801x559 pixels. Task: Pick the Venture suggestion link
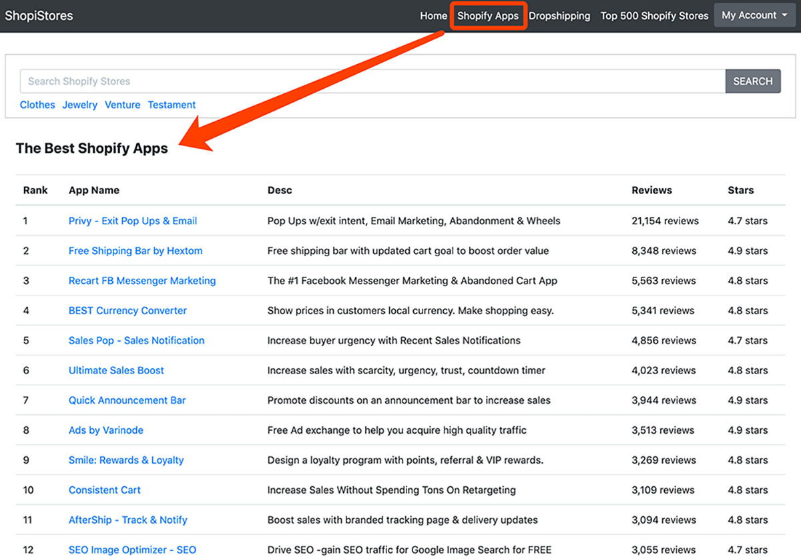(123, 105)
